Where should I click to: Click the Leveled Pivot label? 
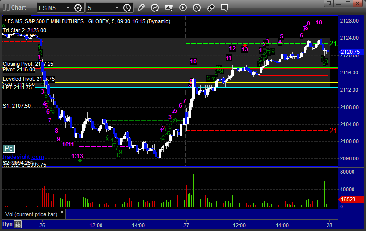pyautogui.click(x=29, y=79)
